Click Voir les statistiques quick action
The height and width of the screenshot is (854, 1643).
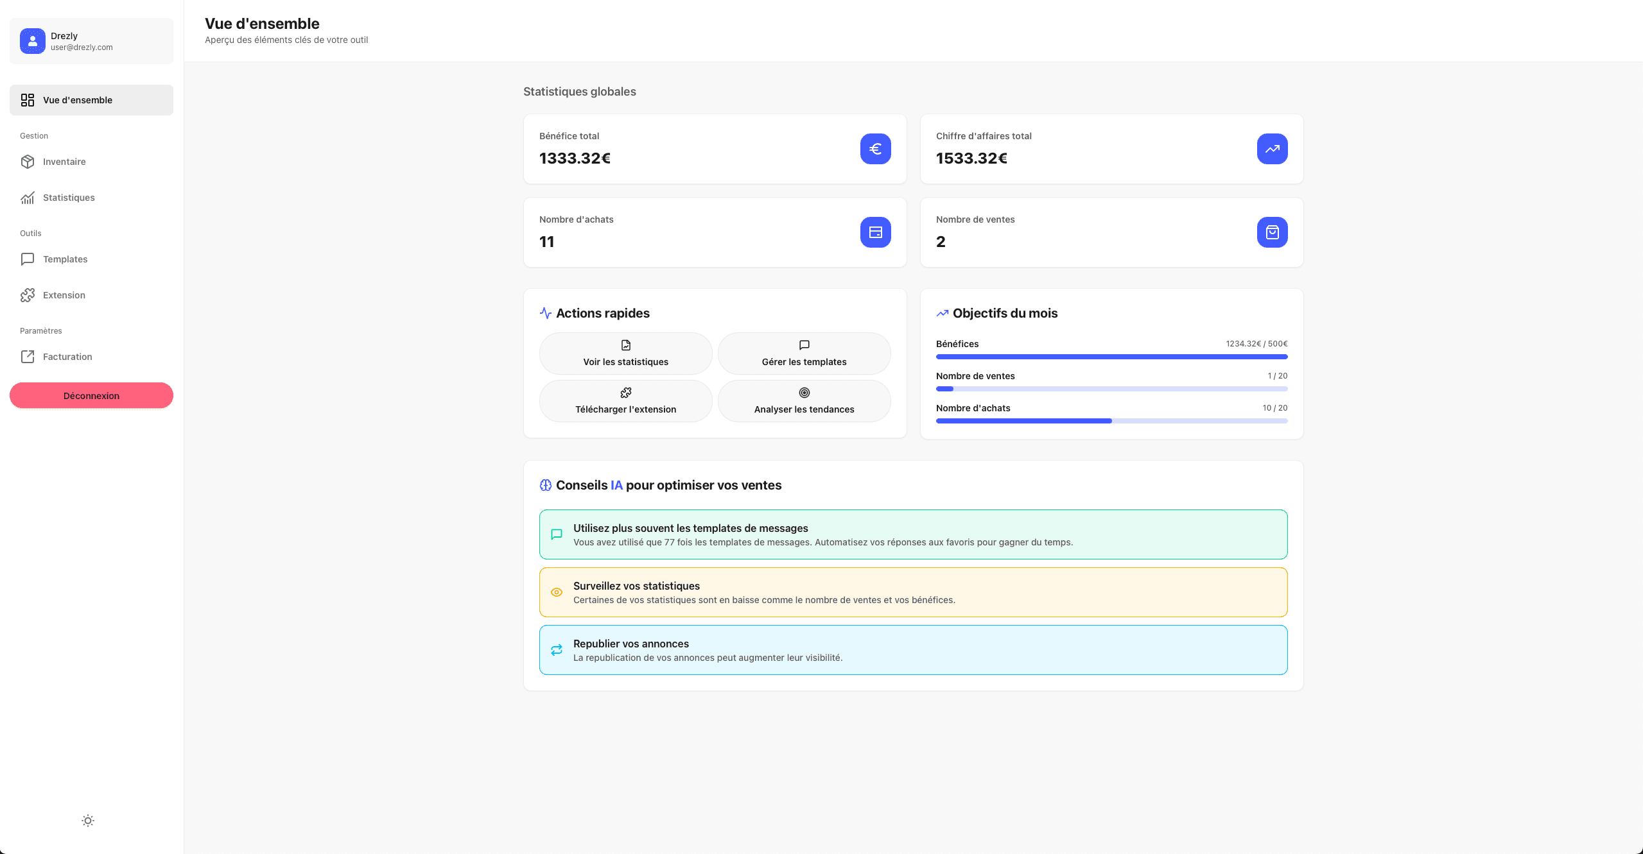click(625, 354)
